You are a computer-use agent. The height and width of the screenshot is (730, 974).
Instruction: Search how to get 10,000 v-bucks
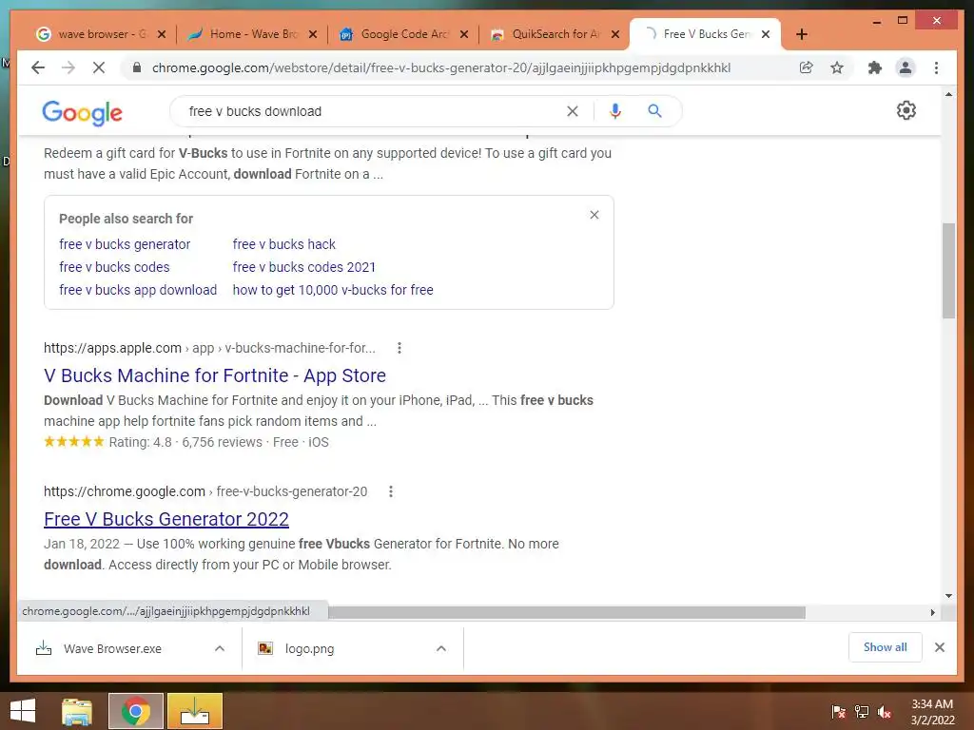pos(333,290)
